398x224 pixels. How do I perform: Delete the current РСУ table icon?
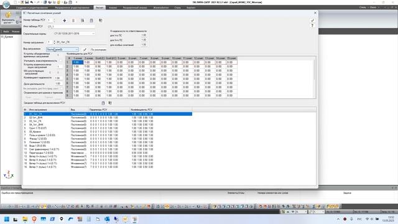[73, 21]
